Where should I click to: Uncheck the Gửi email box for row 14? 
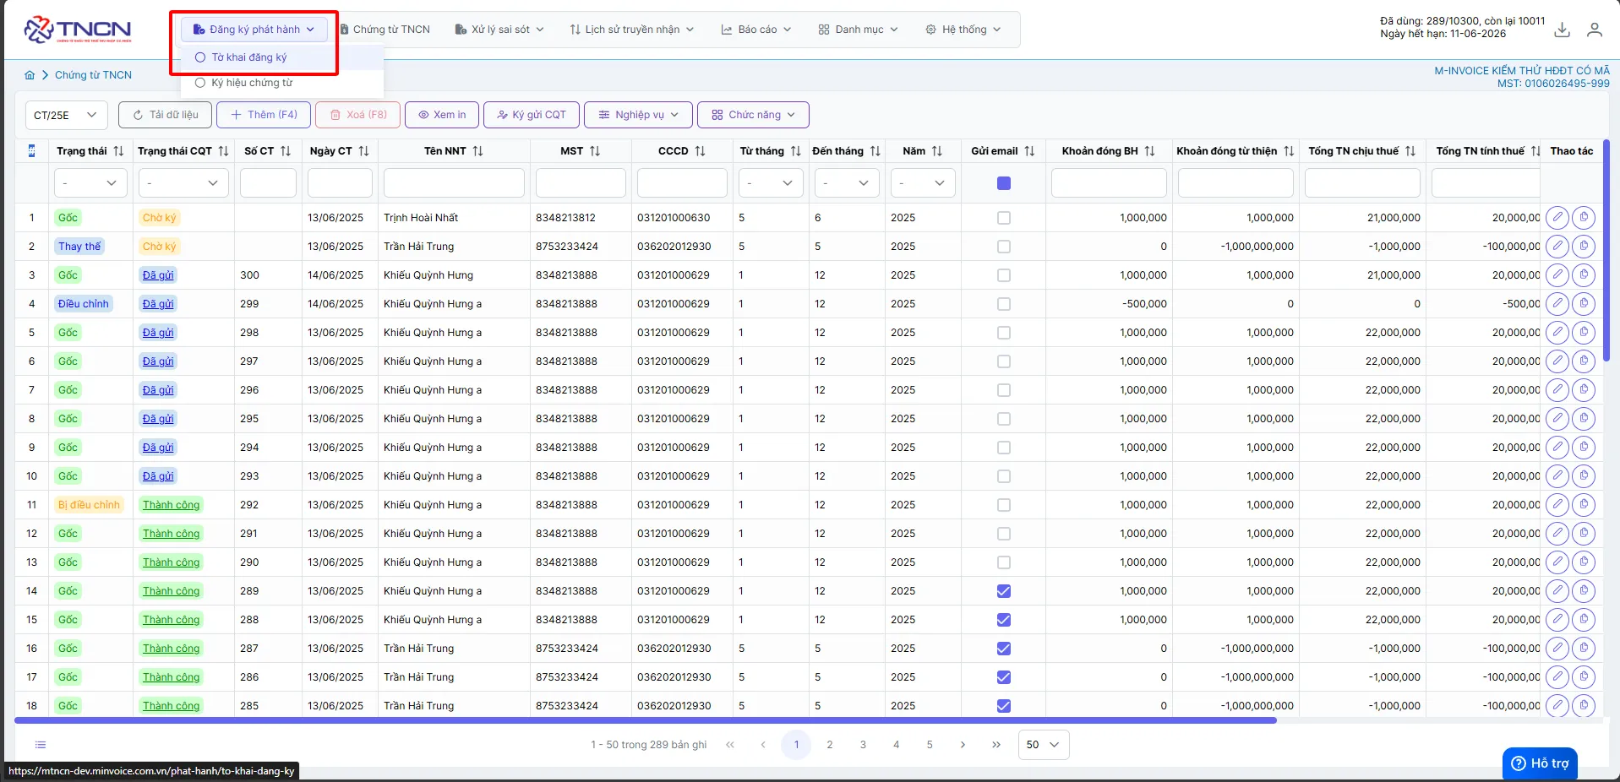point(1004,591)
